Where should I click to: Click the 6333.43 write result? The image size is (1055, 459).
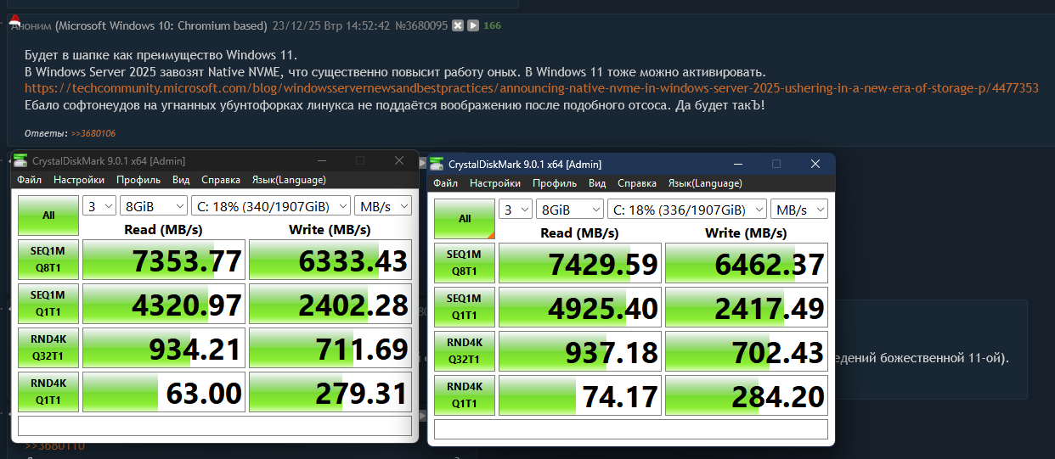tap(330, 260)
